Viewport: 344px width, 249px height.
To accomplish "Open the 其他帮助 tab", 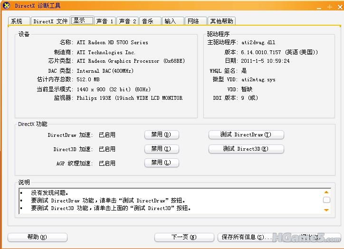I will 221,21.
